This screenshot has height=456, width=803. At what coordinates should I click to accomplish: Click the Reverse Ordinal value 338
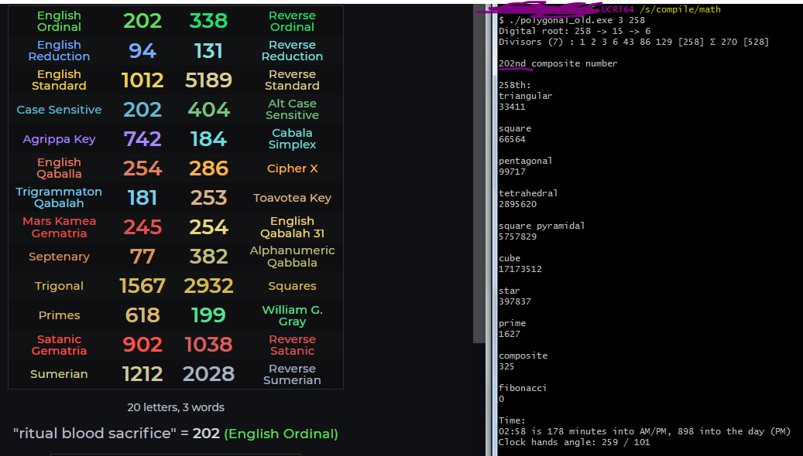point(208,21)
